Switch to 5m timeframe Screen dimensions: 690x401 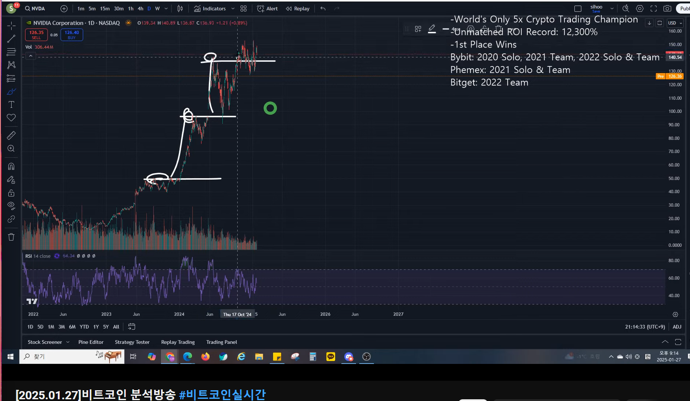[x=92, y=9]
